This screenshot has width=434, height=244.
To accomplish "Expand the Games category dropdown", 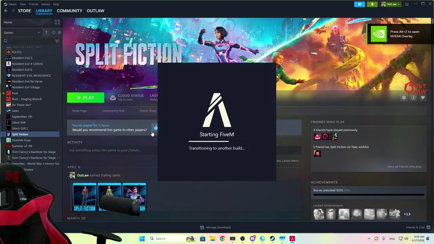I will [22, 33].
